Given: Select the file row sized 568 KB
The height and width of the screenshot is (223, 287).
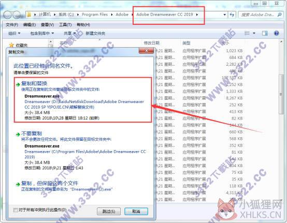Looking at the screenshot, I should pyautogui.click(x=200, y=139).
